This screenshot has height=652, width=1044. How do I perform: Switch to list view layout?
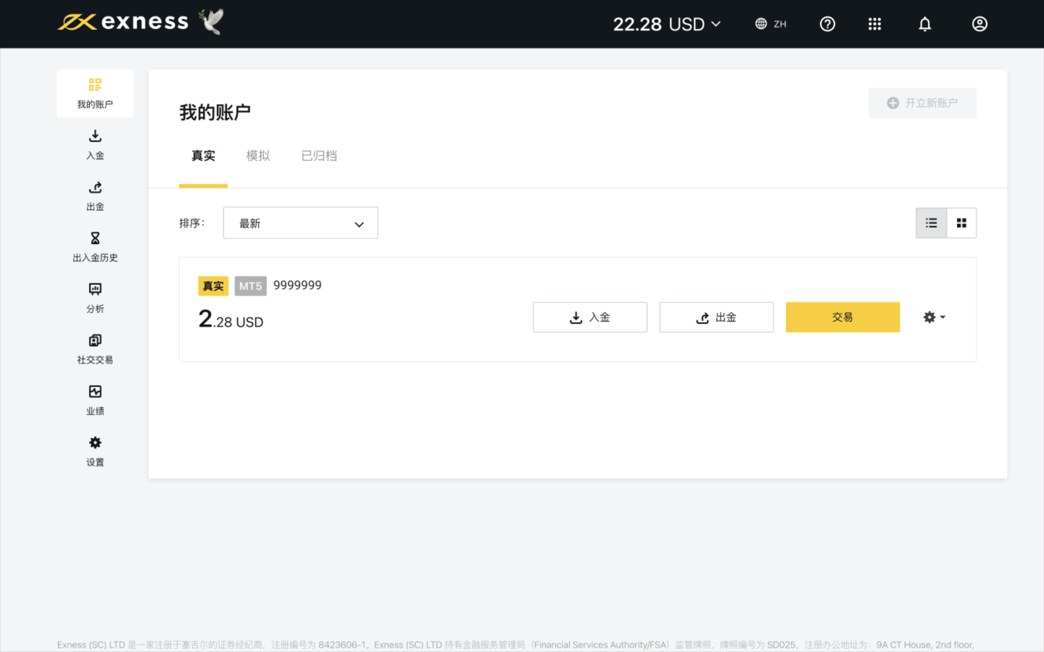tap(931, 223)
